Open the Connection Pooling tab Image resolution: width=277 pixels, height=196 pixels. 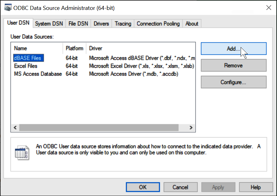pos(158,24)
